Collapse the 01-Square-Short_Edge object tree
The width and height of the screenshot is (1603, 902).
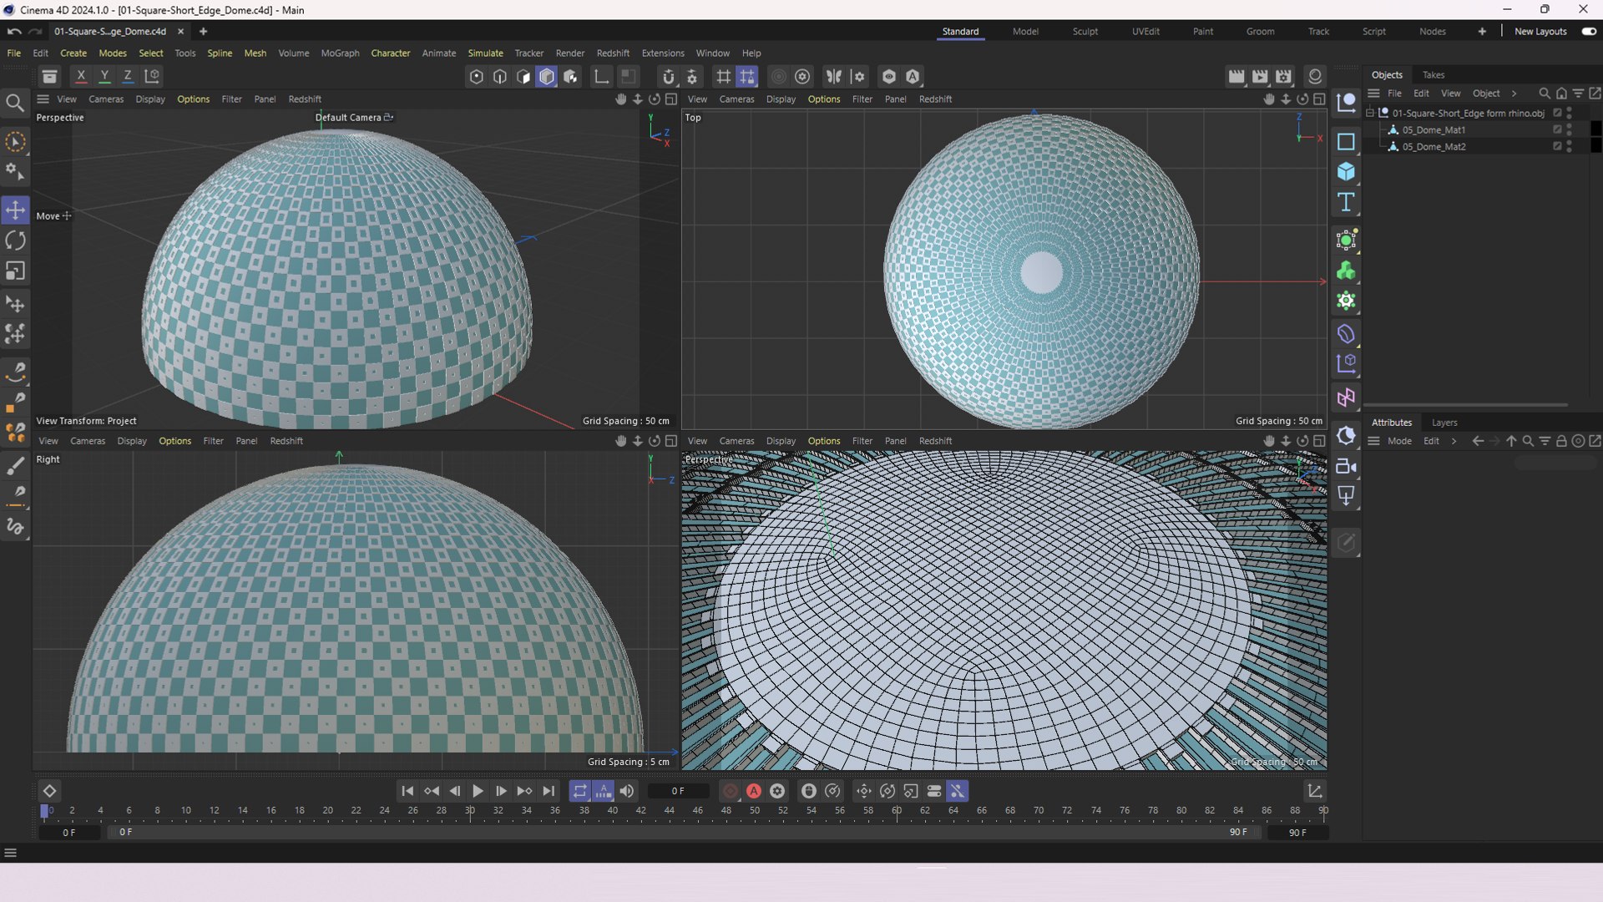click(x=1370, y=113)
